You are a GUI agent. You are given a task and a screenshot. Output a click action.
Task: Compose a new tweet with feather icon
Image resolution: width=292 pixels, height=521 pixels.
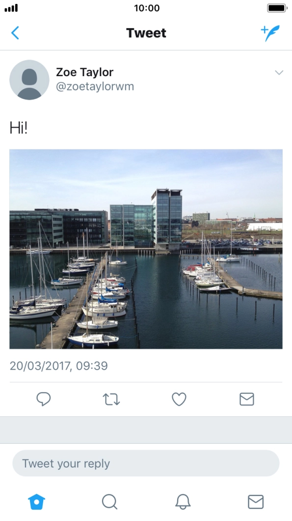point(270,33)
